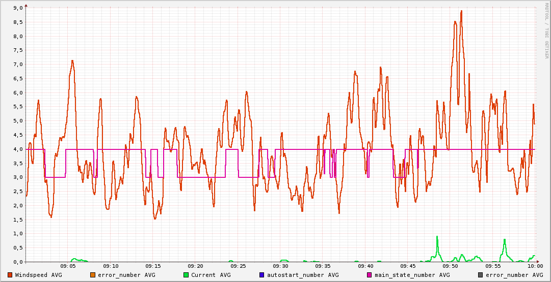Select the autostart_number AVG legend label

point(302,275)
